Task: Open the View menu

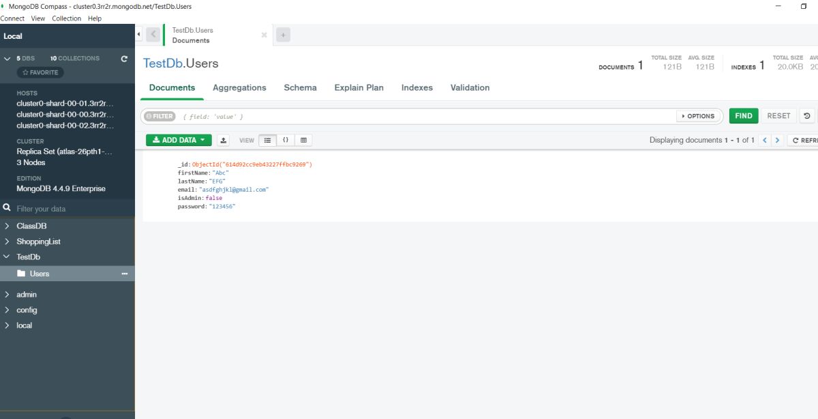Action: pyautogui.click(x=38, y=18)
